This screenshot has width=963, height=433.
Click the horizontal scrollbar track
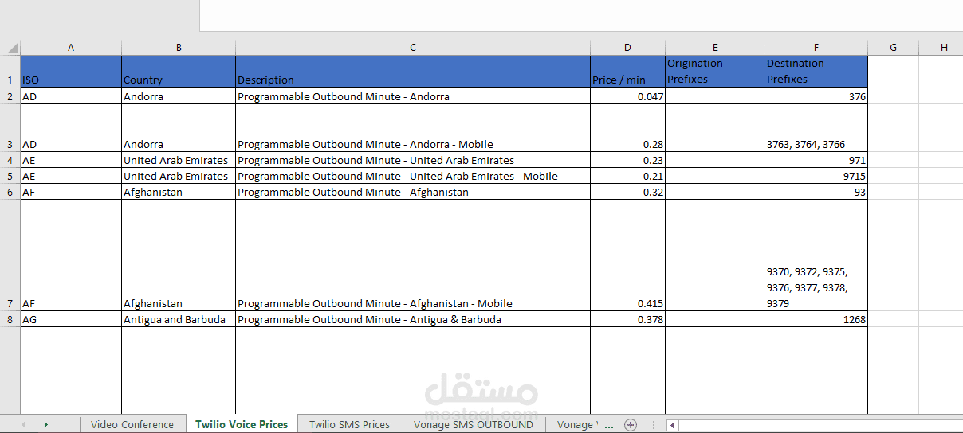(x=820, y=425)
